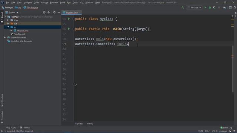
Task: Click cursor position 19:29 in status bar
Action: click(201, 131)
